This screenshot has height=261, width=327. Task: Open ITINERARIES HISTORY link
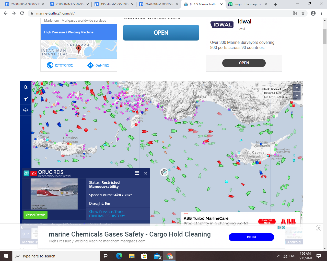[x=107, y=216]
